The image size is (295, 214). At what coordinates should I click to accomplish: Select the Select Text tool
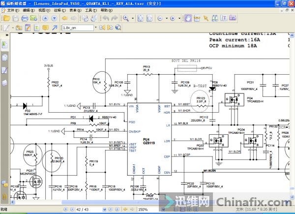pos(224,18)
